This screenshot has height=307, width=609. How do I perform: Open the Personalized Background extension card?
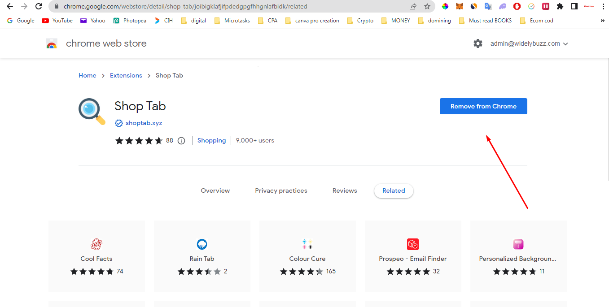pos(518,256)
